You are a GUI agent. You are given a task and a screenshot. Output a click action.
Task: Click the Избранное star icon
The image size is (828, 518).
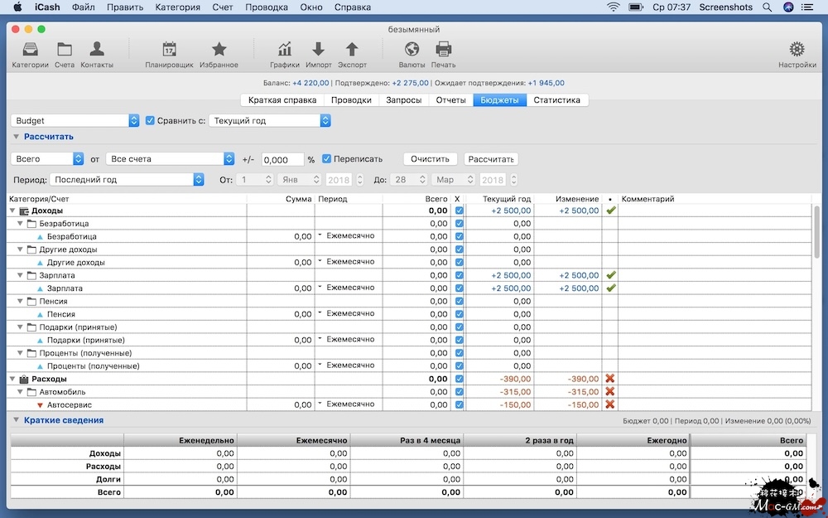point(219,50)
